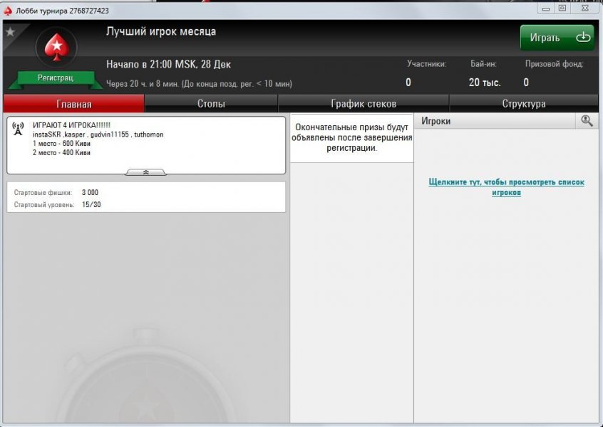Collapse the announcement box with the double chevron
The height and width of the screenshot is (427, 603).
click(145, 172)
